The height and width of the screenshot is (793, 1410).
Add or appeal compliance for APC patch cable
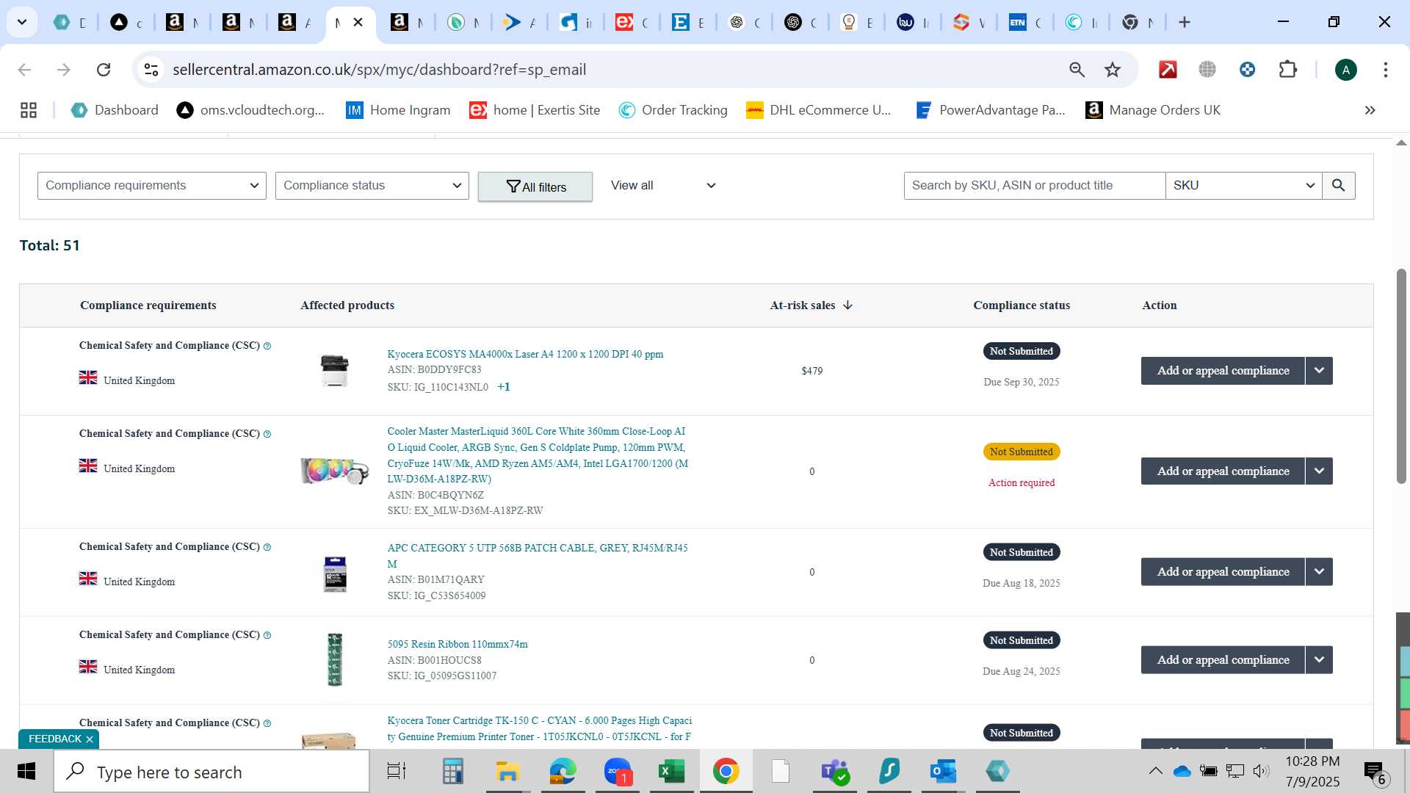coord(1223,572)
